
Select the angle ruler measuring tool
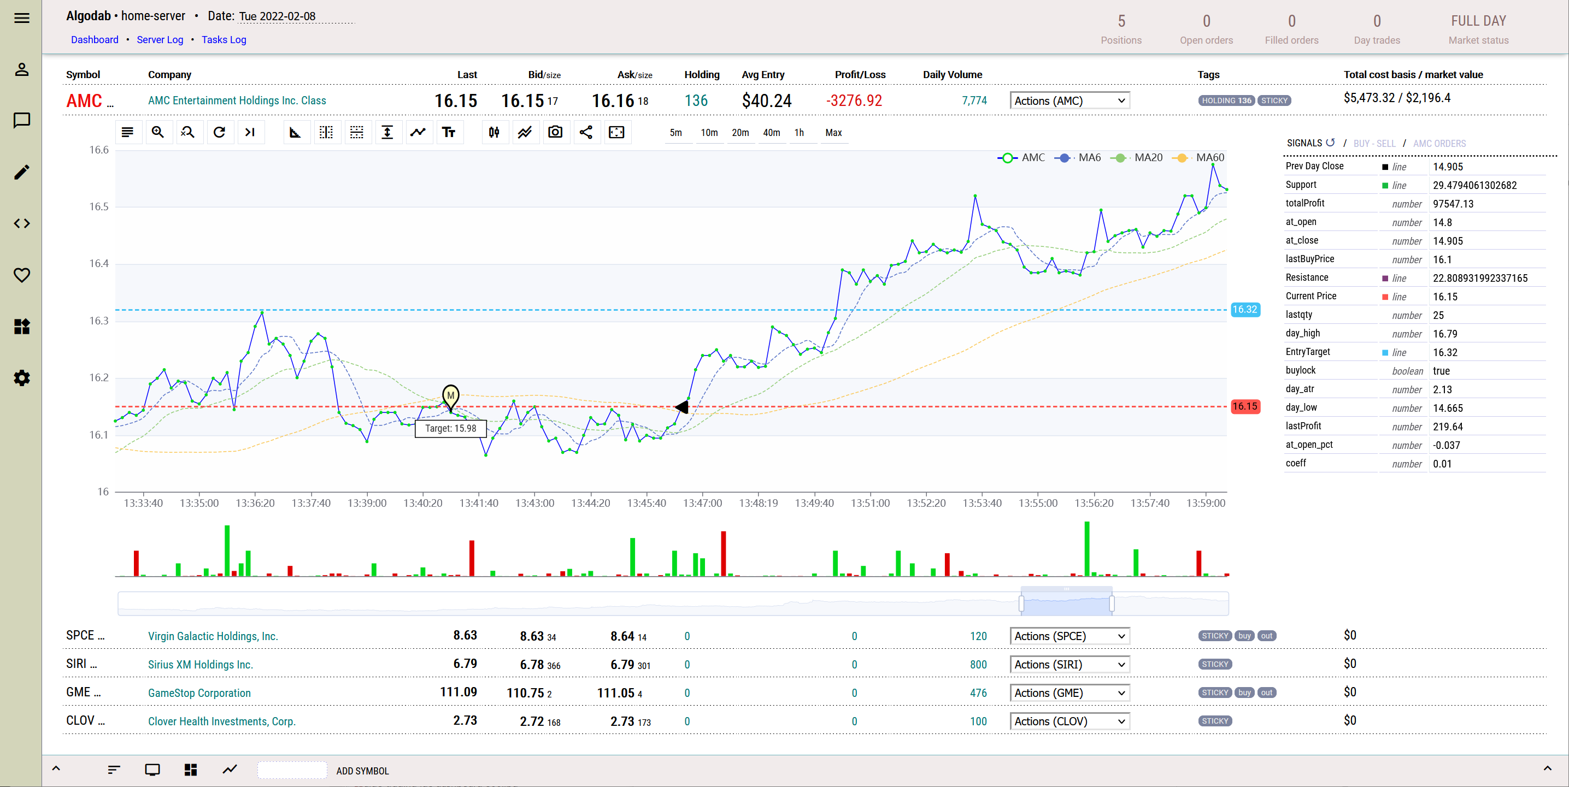[x=296, y=132]
